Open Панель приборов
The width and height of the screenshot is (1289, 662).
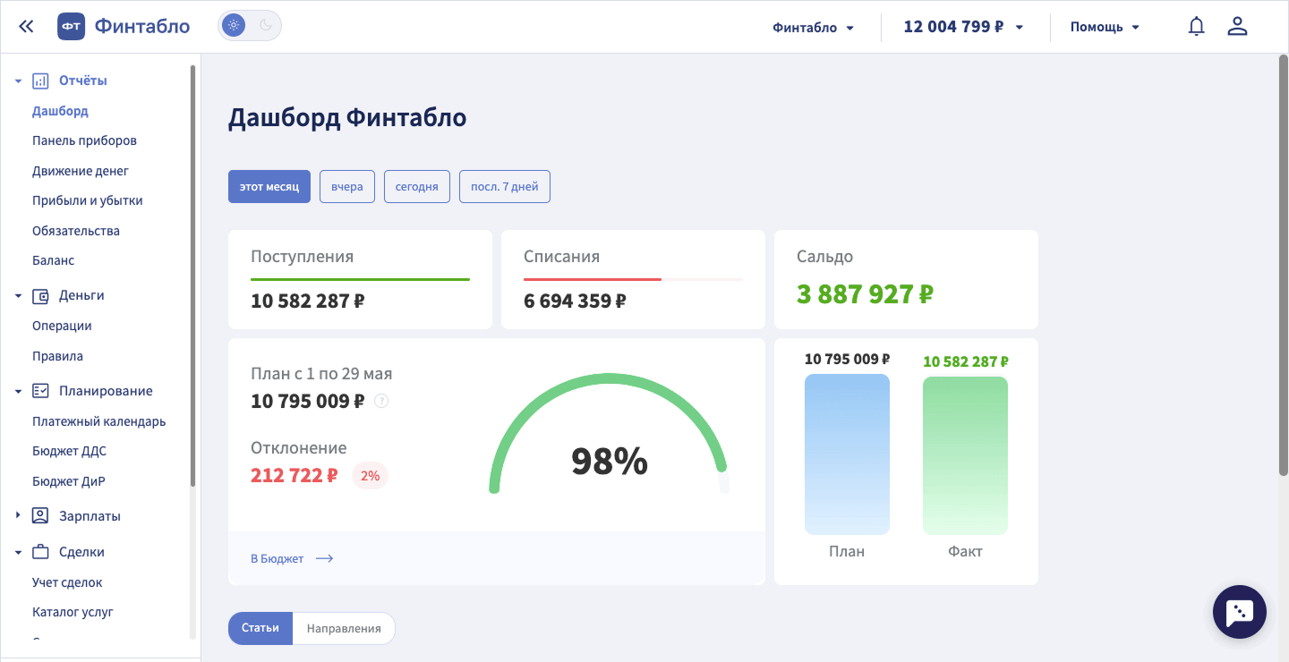[x=84, y=140]
